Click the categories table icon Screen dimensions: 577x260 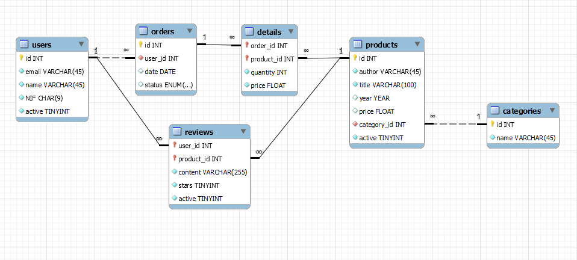pyautogui.click(x=494, y=111)
